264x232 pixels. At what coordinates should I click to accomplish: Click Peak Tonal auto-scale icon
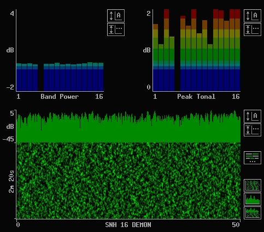tap(253, 16)
